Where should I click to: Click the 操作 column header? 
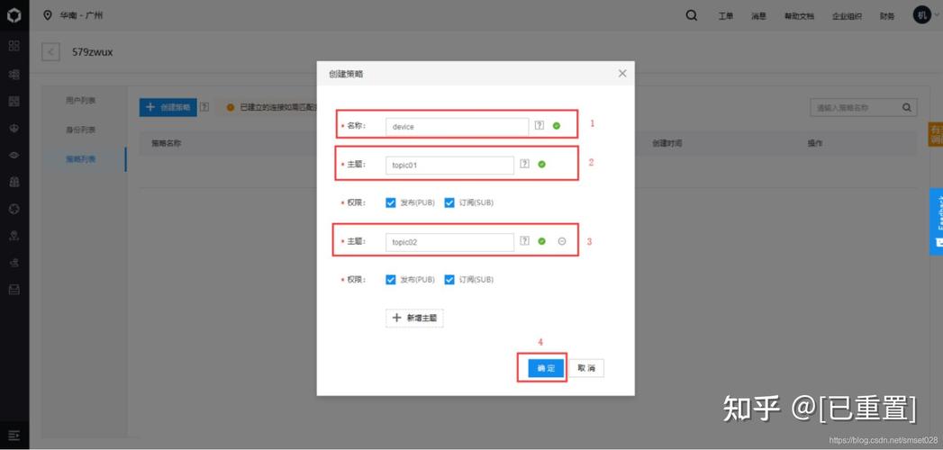[815, 144]
